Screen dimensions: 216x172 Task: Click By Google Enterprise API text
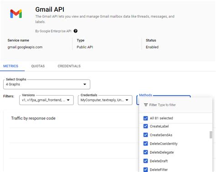coord(53,31)
